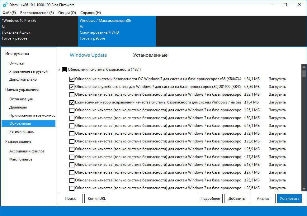Check the ≤32,1 МБ quality update checkbox
Viewport: 307px width, 216px height.
click(x=72, y=94)
